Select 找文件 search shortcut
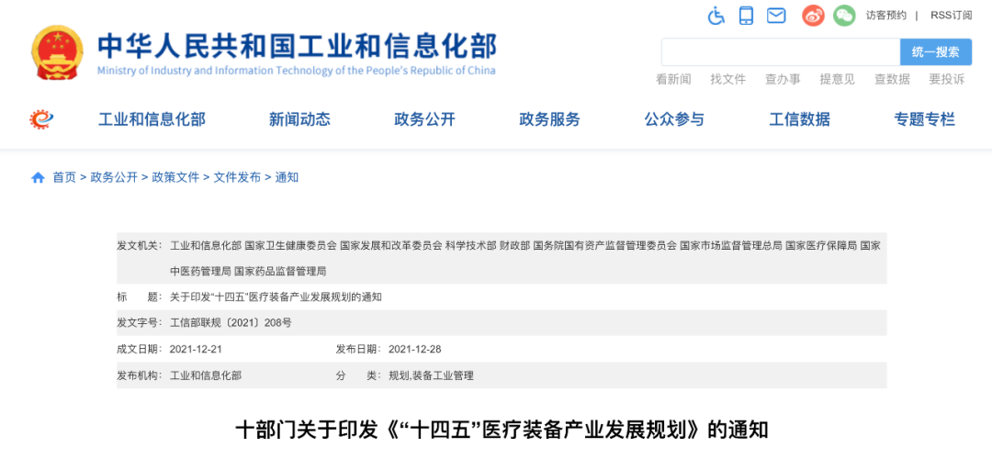 pos(728,79)
